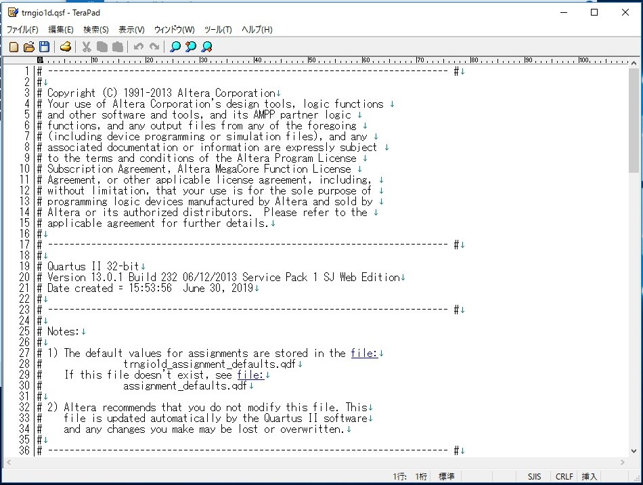643x485 pixels.
Task: Click the Cut scissors icon
Action: click(87, 47)
